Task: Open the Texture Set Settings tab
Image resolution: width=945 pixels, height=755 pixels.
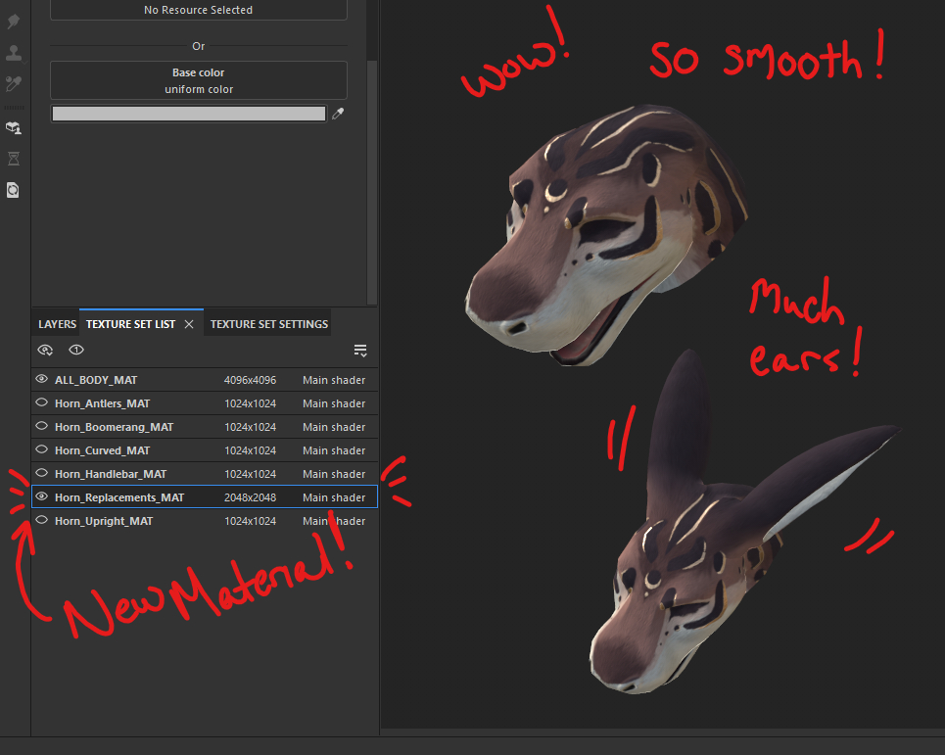Action: [269, 324]
